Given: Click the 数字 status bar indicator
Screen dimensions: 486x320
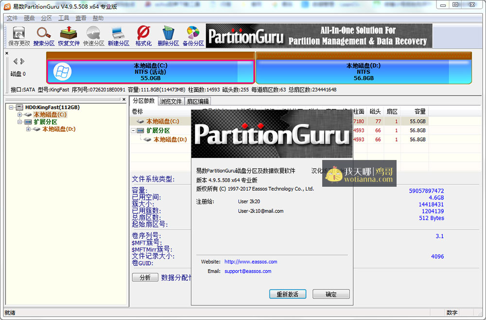Looking at the screenshot, I should tap(451, 313).
